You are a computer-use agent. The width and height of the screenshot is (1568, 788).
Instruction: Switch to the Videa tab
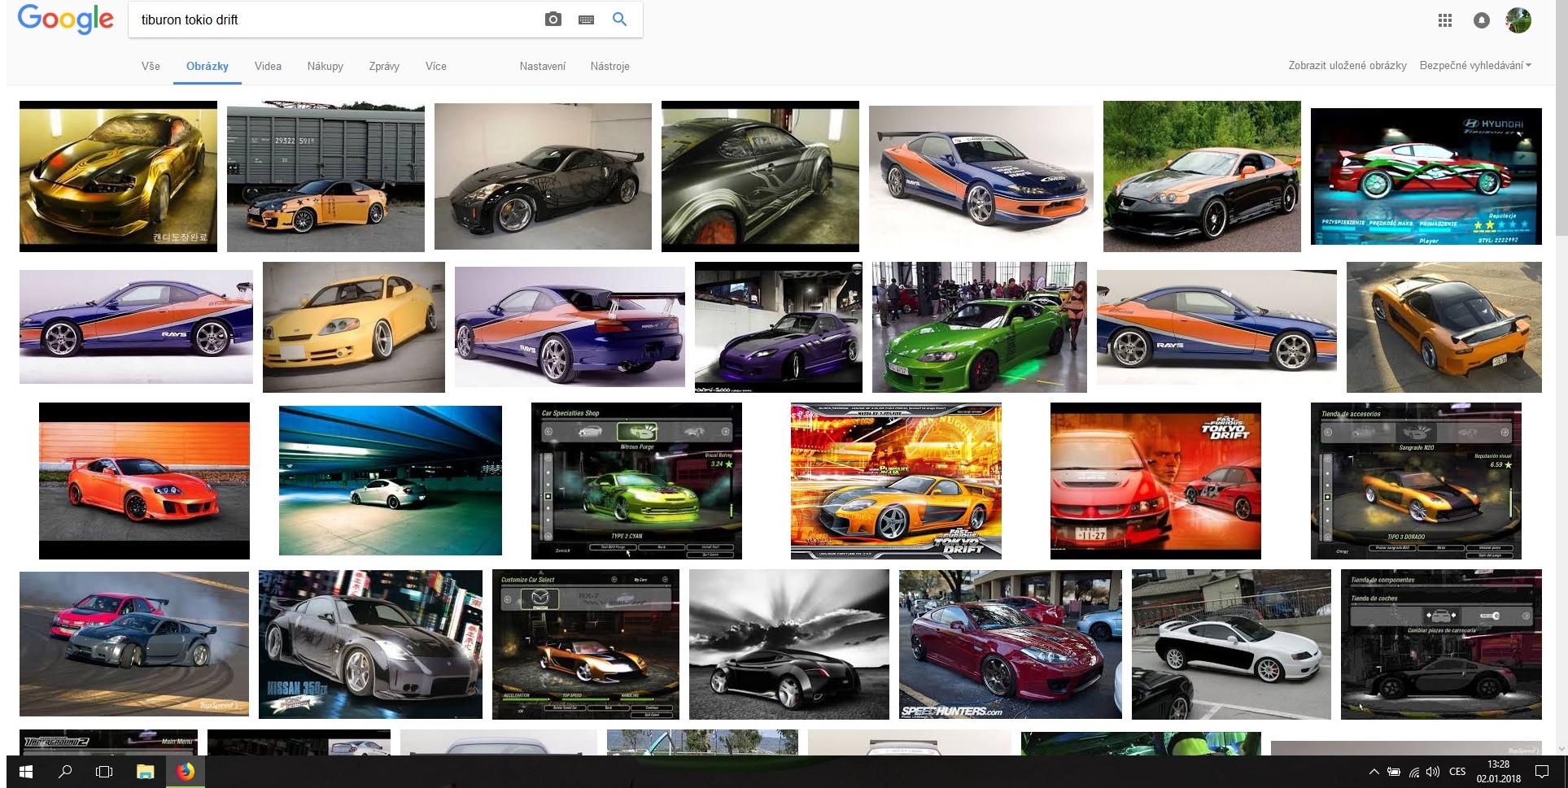[x=268, y=67]
